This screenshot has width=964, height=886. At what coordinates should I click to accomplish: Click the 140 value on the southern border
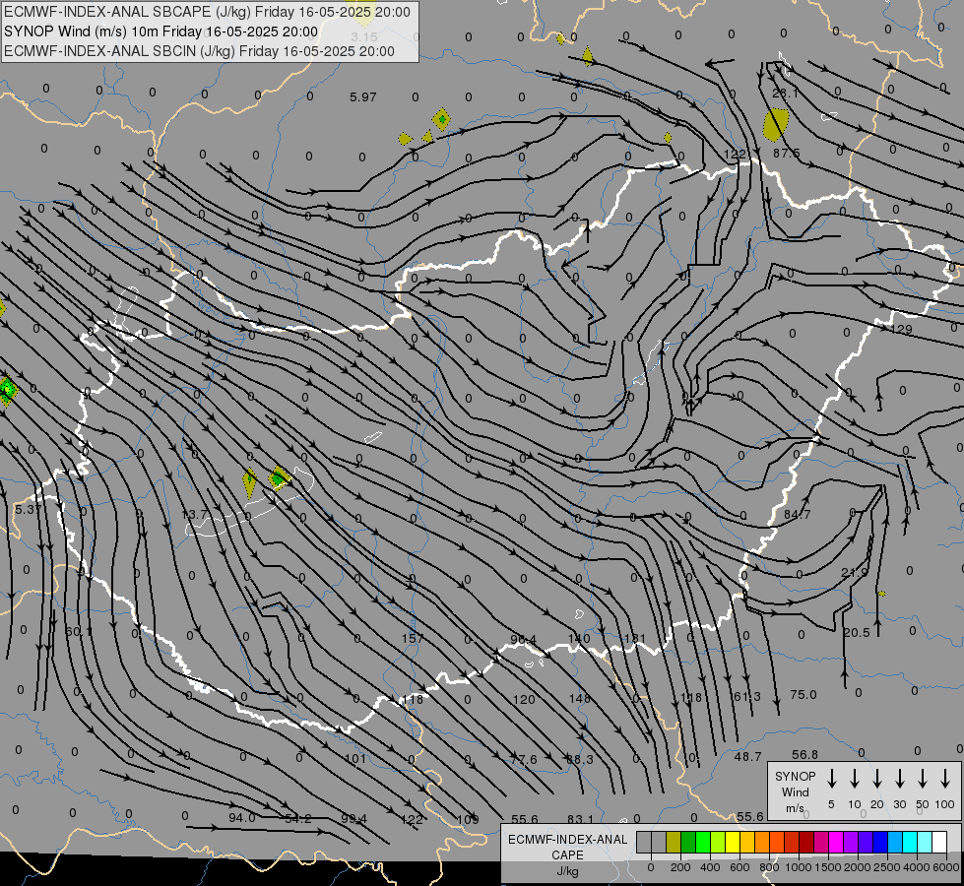click(x=579, y=638)
